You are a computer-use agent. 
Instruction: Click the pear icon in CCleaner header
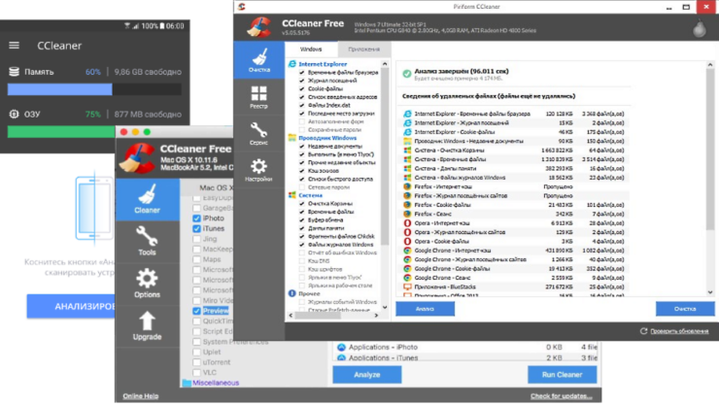(700, 28)
